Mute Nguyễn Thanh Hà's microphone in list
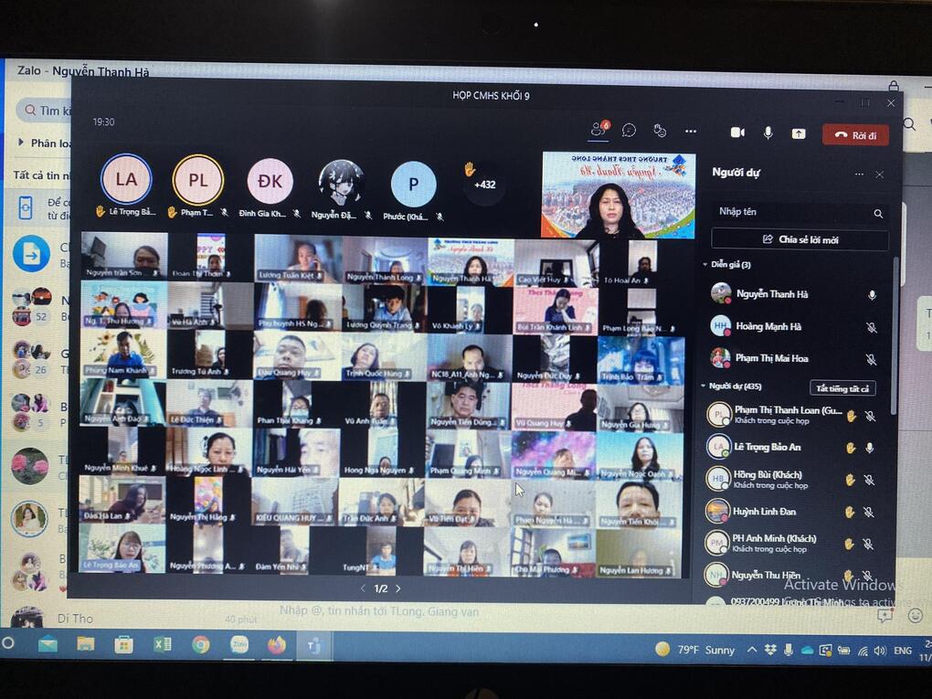This screenshot has height=699, width=932. pos(872,295)
